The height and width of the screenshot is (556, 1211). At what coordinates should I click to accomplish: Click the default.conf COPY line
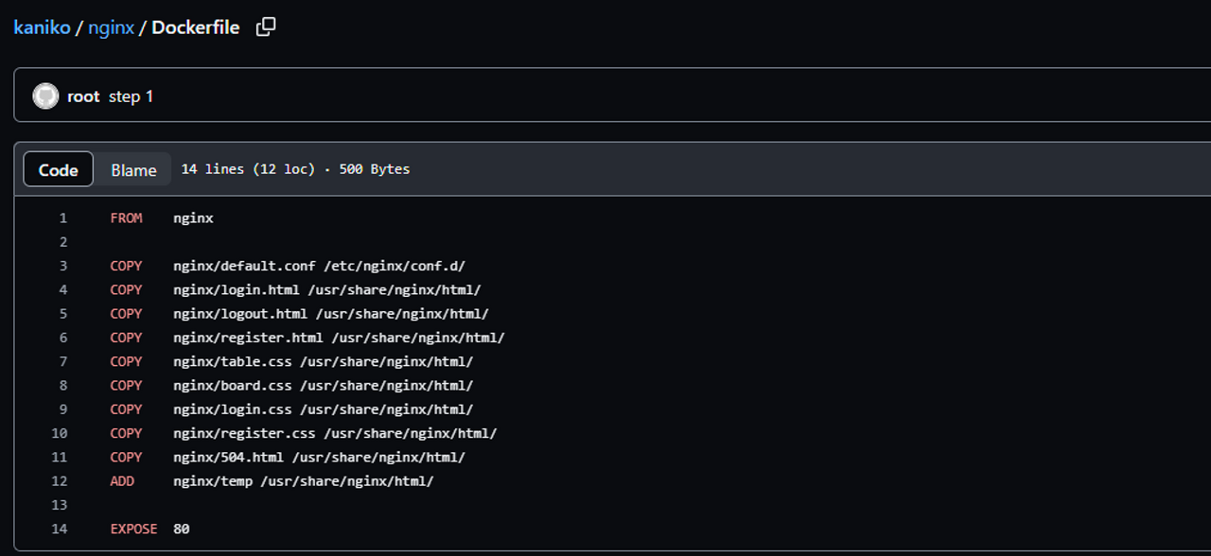click(288, 266)
